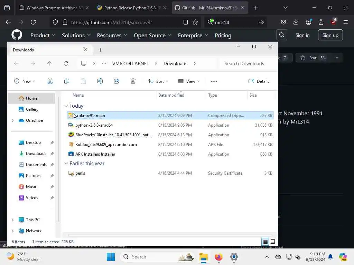The height and width of the screenshot is (265, 354).
Task: Close the Downloads Explorer tab
Action: 85,50
